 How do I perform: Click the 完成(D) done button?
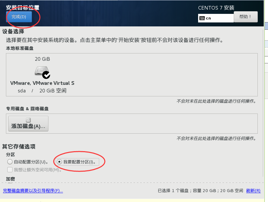pyautogui.click(x=19, y=17)
